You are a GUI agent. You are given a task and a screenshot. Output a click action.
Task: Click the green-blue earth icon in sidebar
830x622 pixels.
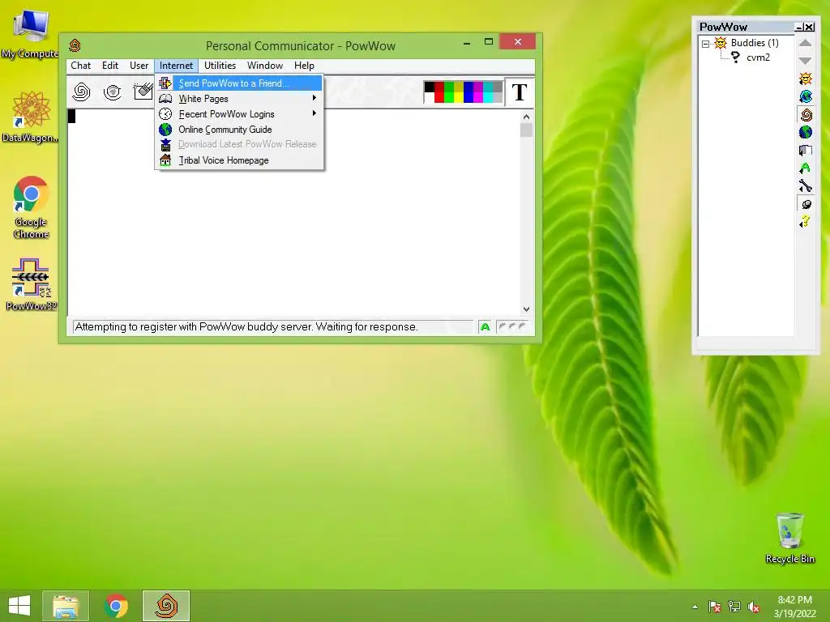click(x=805, y=132)
